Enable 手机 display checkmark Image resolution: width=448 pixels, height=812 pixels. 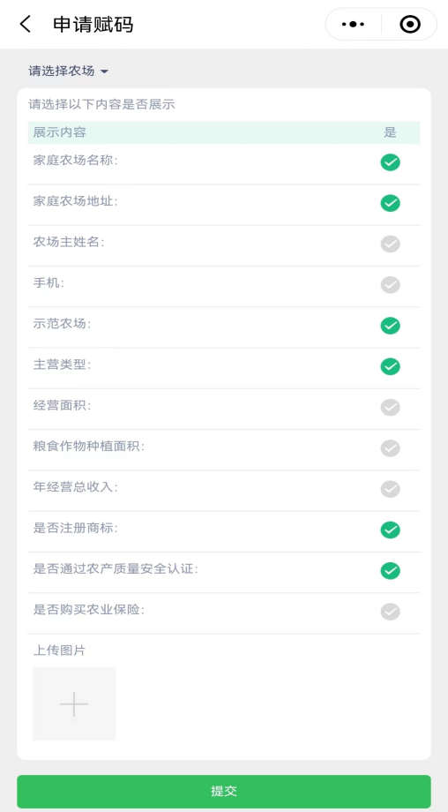tap(390, 285)
